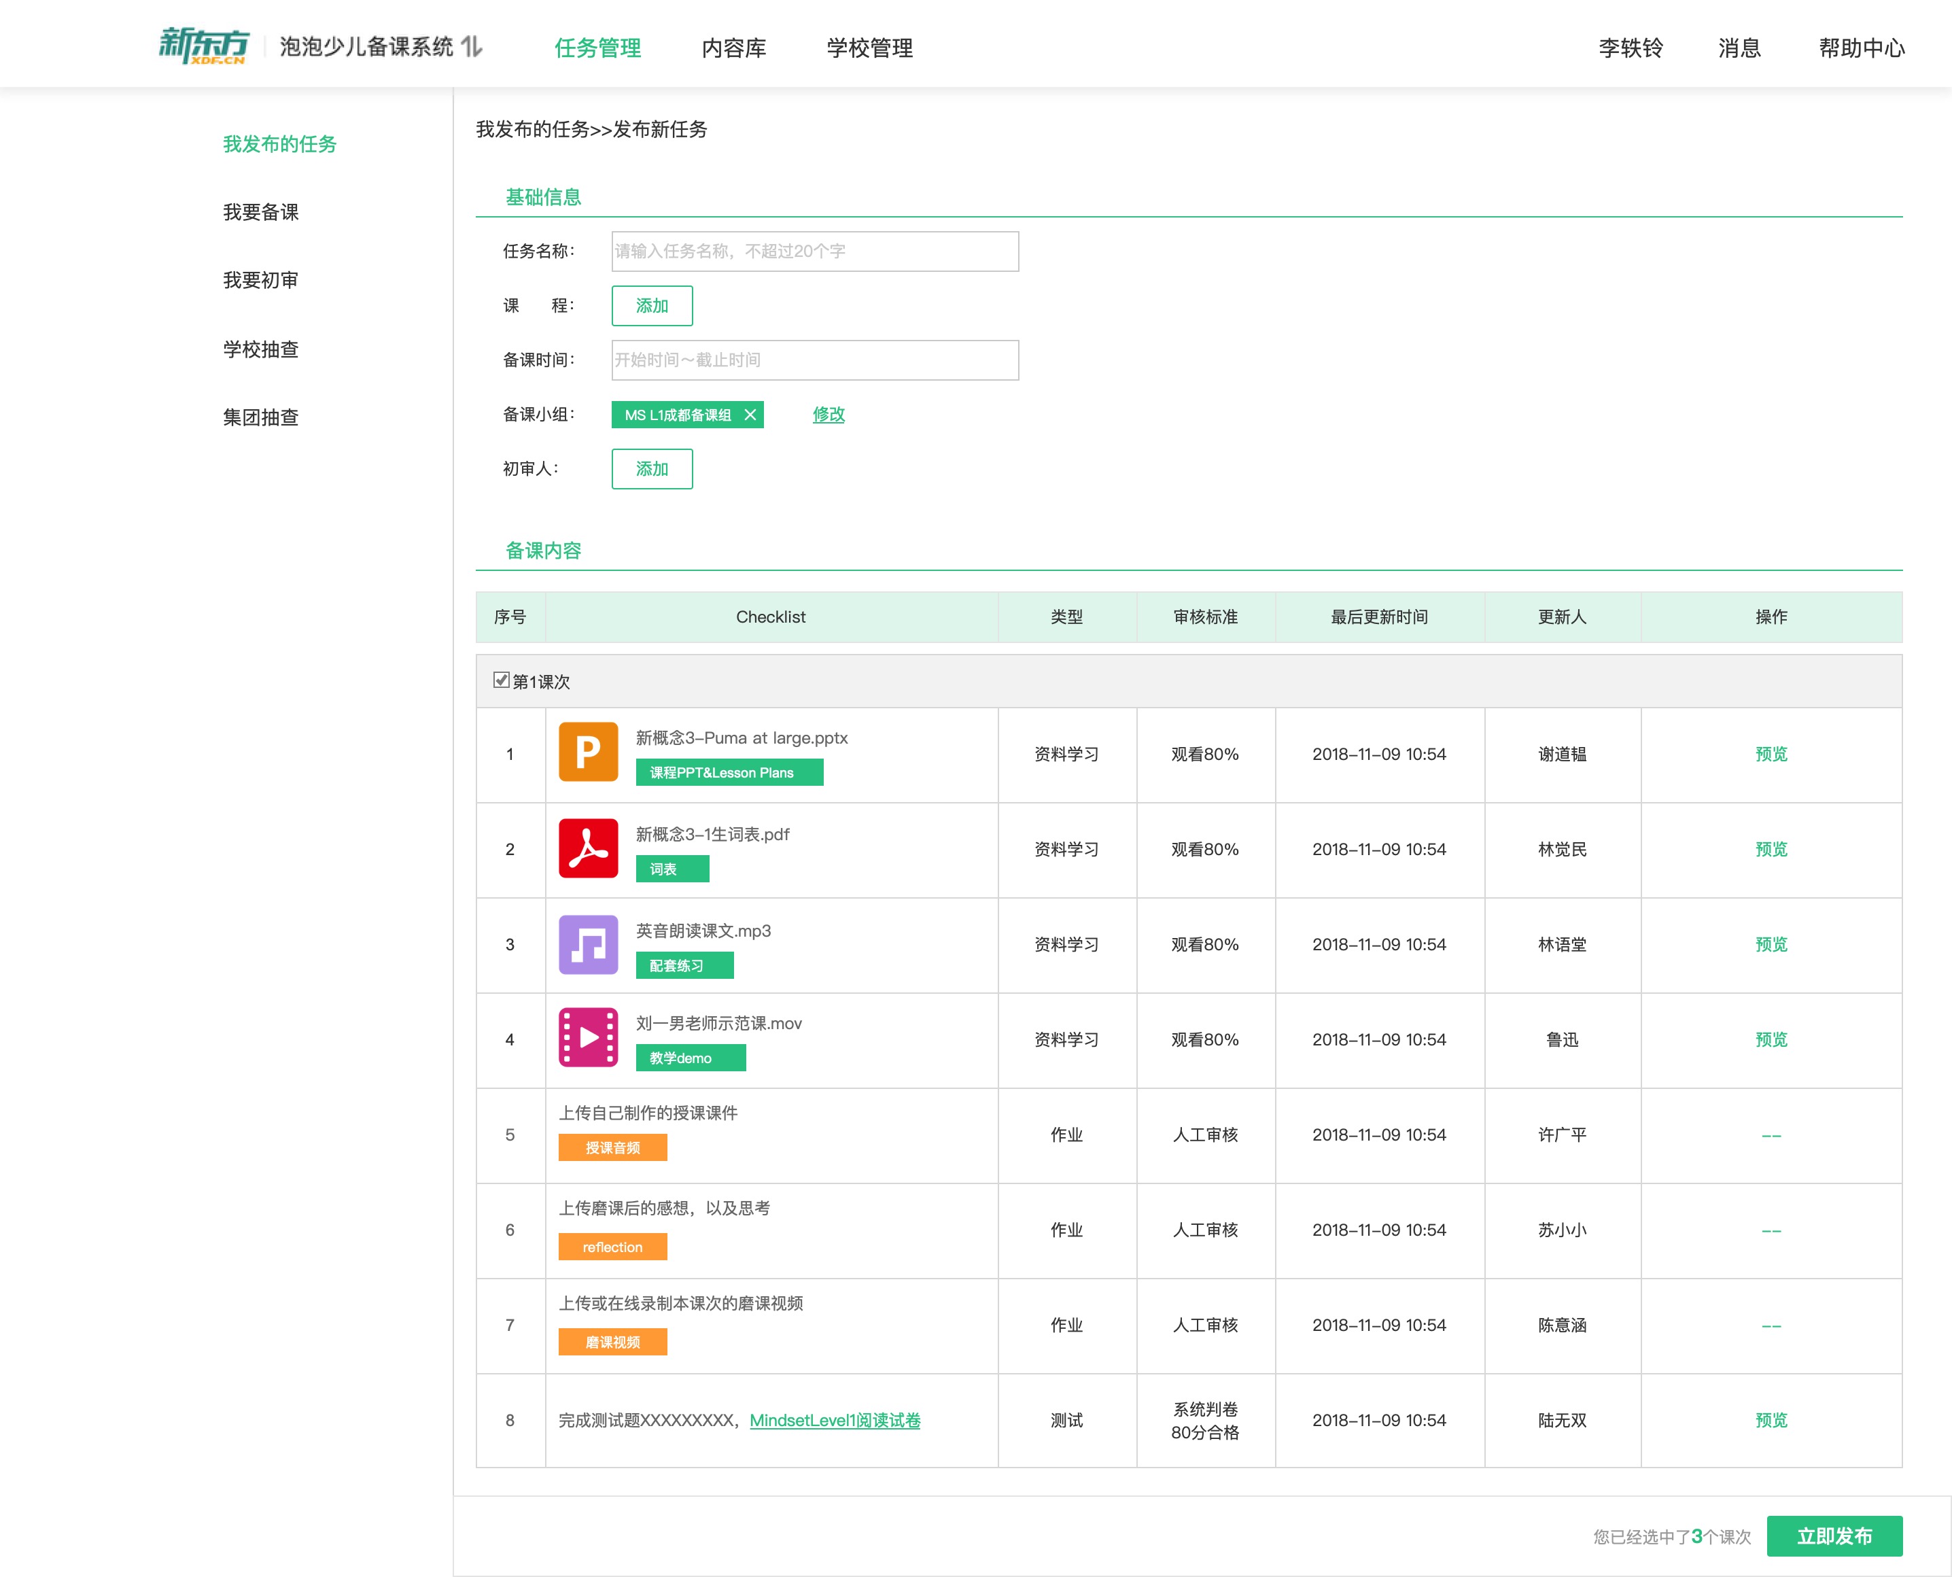Preview 英音朗读课文.mp3
Image resolution: width=1952 pixels, height=1577 pixels.
[x=1771, y=945]
